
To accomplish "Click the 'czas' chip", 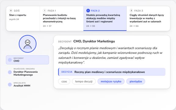I will click(64, 81).
